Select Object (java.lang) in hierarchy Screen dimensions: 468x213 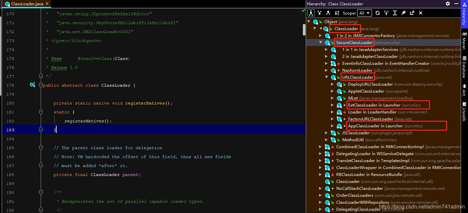tap(384, 21)
